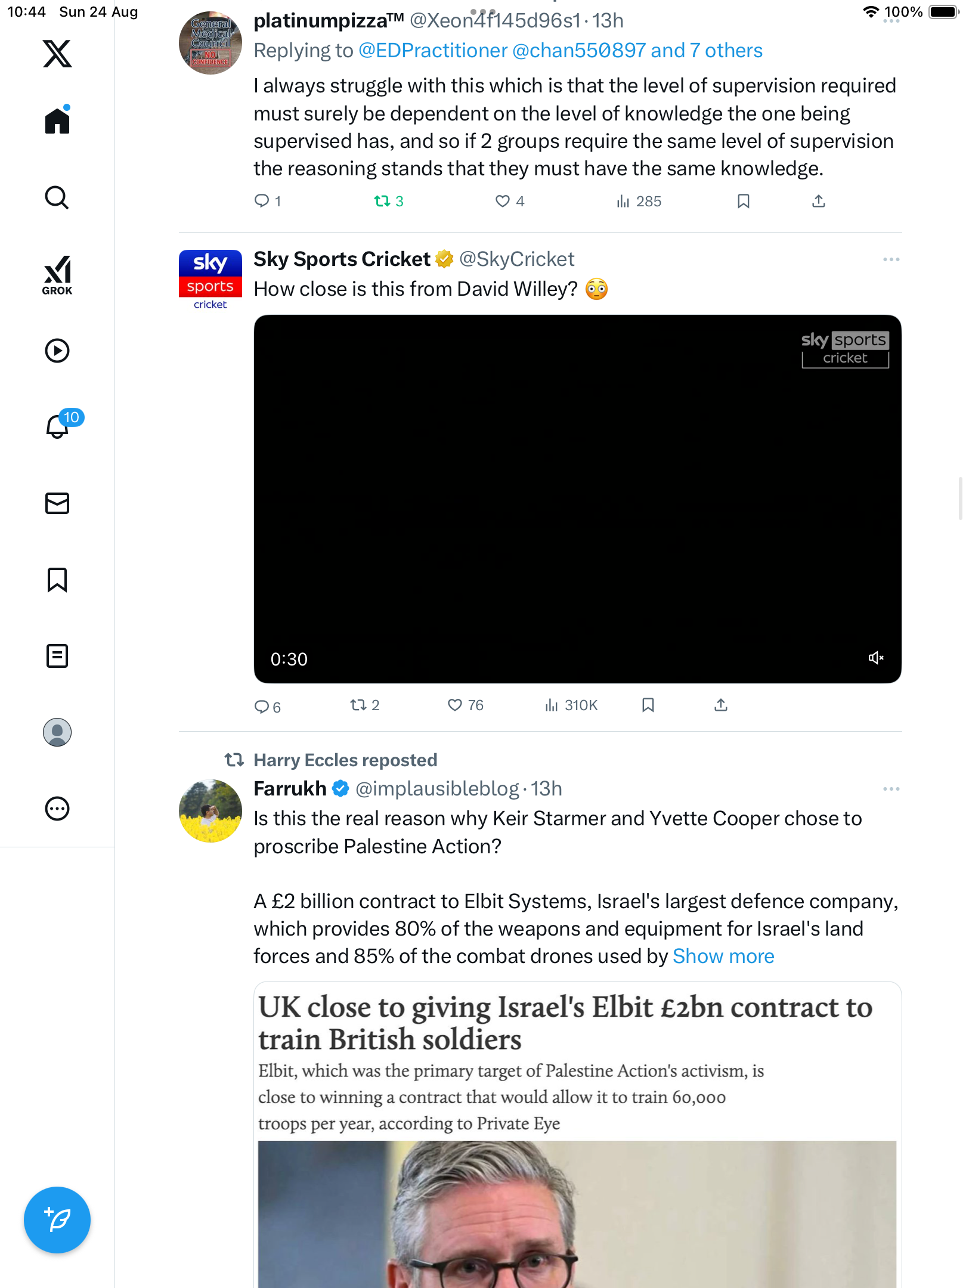966x1288 pixels.
Task: Open the sidebar video play icon
Action: coord(57,351)
